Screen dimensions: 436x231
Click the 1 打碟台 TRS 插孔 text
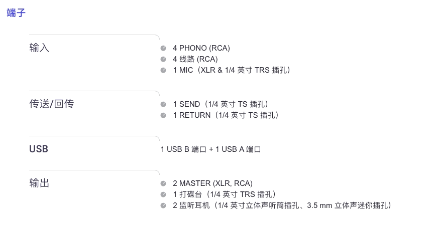coord(225,194)
